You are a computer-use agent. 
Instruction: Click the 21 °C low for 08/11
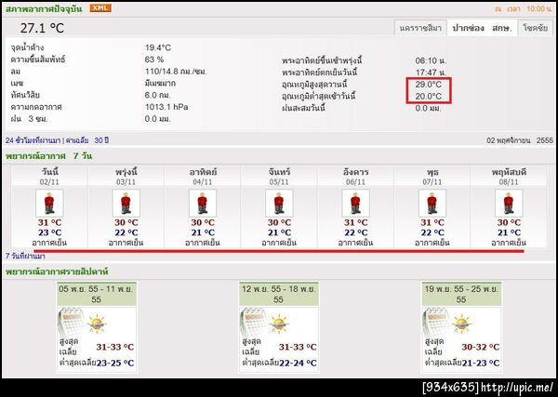pos(509,232)
